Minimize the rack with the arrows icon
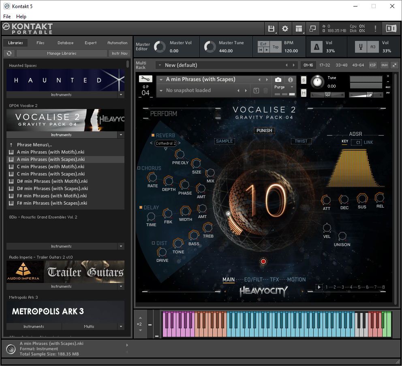 (394, 65)
